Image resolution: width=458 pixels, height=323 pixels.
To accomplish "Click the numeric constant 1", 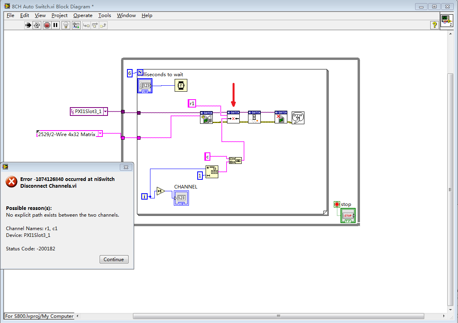I will coord(200,175).
